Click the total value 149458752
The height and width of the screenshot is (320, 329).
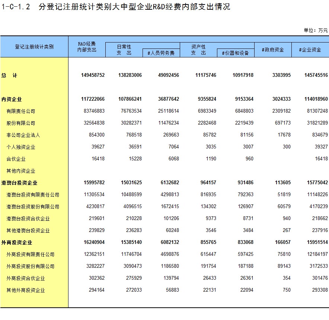(93, 75)
